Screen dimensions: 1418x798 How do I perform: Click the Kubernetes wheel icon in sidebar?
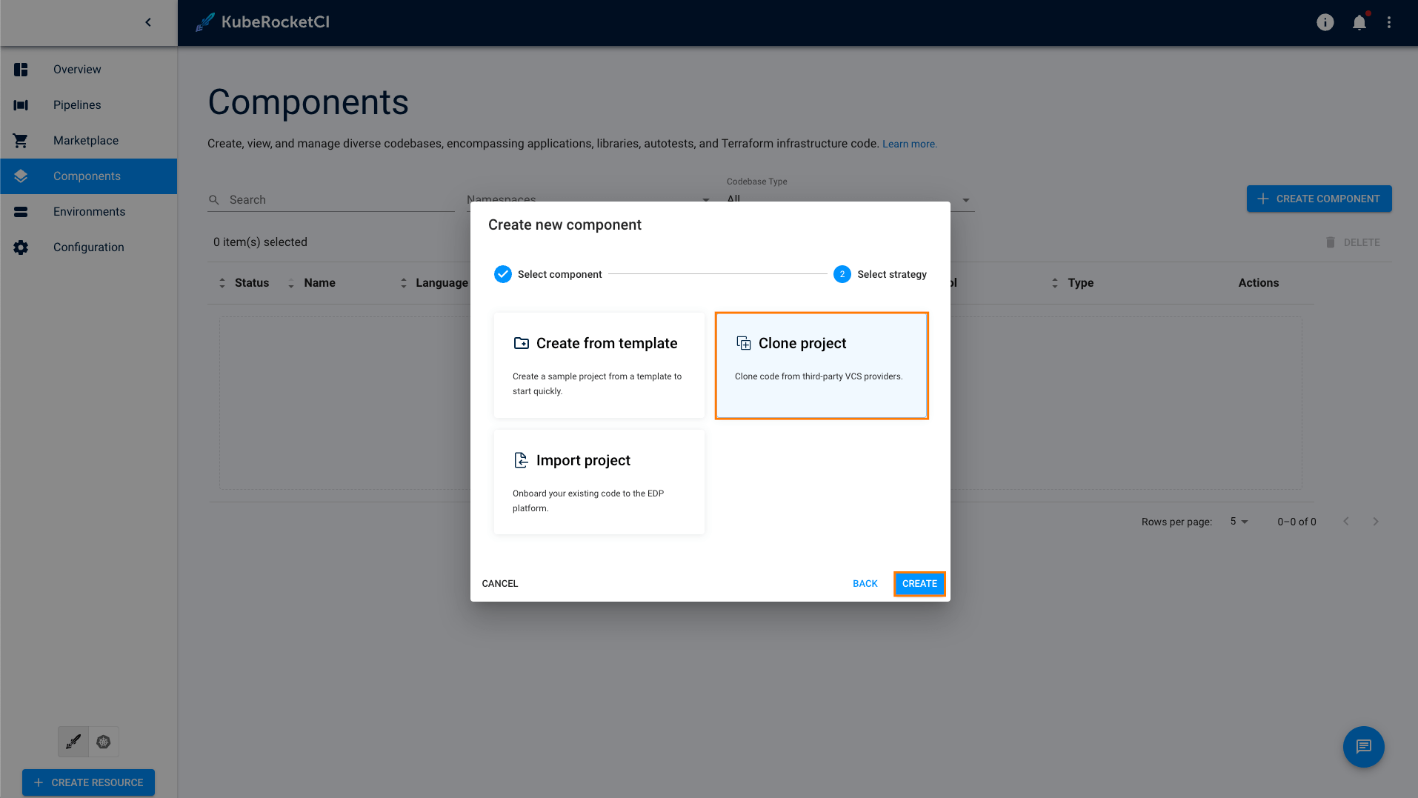[104, 742]
